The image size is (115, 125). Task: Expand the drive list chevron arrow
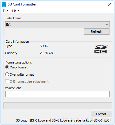click(x=107, y=25)
